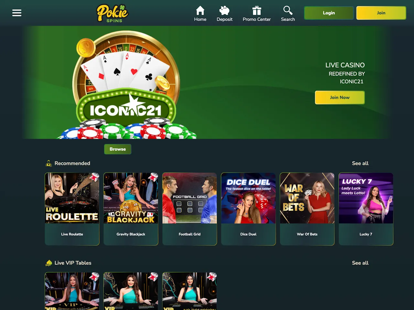Click the Live VIP Tables spade icon
This screenshot has height=310, width=414.
49,263
